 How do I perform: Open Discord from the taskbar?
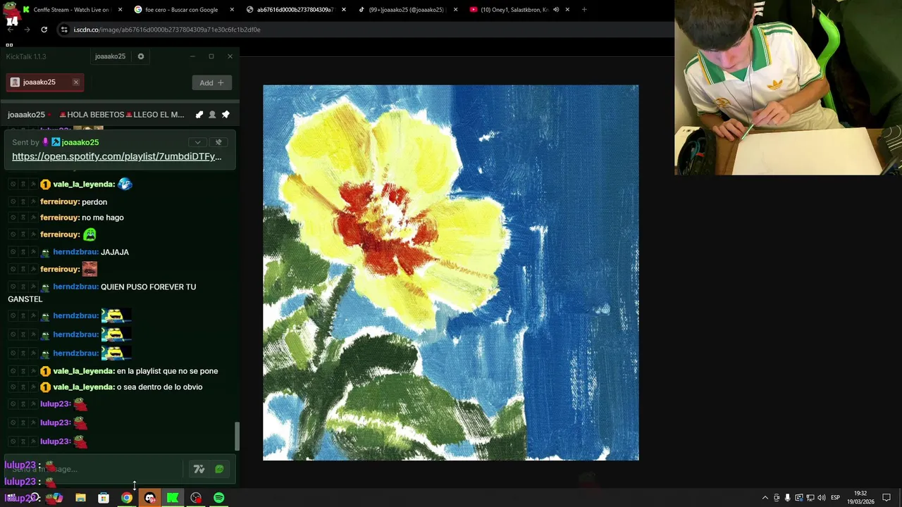149,498
